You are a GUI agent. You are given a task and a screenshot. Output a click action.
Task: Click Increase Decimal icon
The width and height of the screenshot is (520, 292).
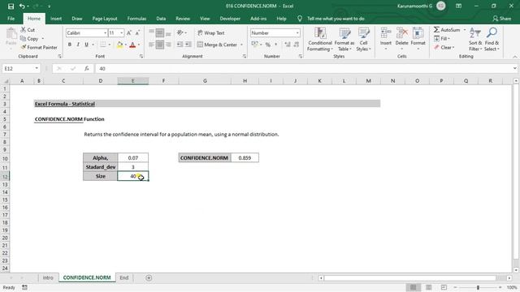pyautogui.click(x=287, y=45)
